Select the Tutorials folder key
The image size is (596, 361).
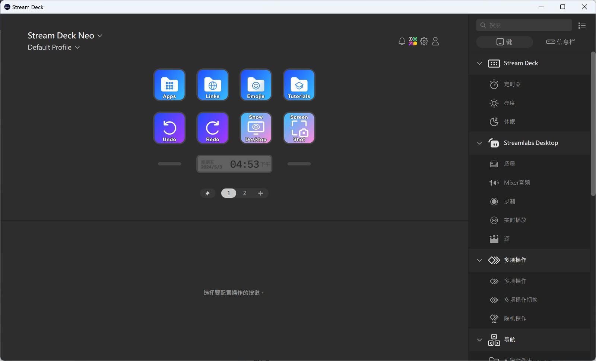coord(299,85)
